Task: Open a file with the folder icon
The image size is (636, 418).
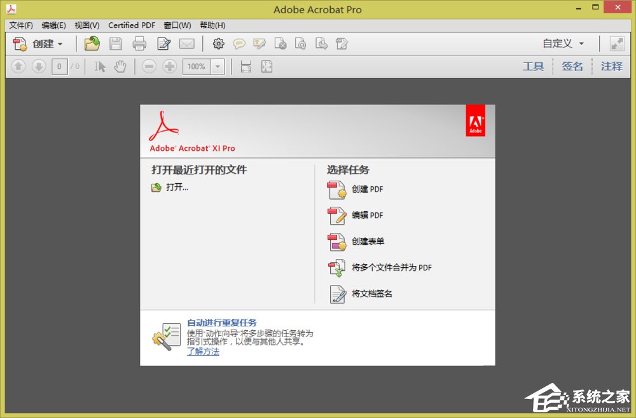Action: 91,43
